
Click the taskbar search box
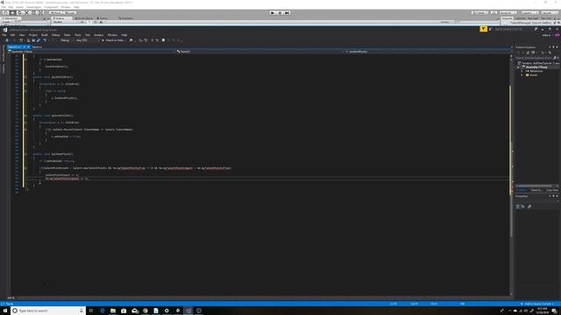point(48,311)
